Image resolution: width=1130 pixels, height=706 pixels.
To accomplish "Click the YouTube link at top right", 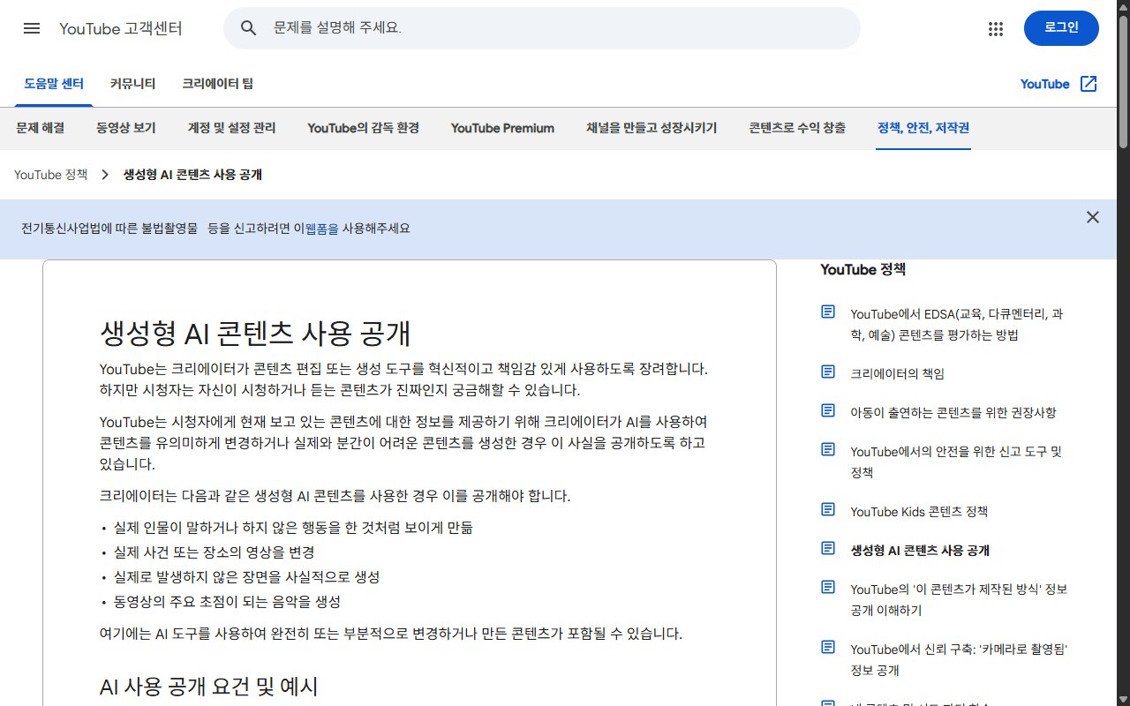I will (x=1045, y=84).
